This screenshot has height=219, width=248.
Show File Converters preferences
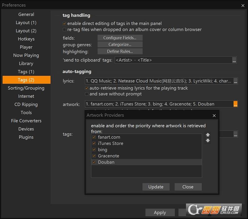[26, 121]
